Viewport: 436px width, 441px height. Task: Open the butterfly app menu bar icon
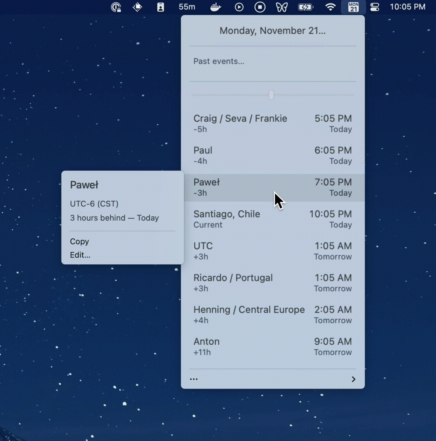(x=282, y=7)
